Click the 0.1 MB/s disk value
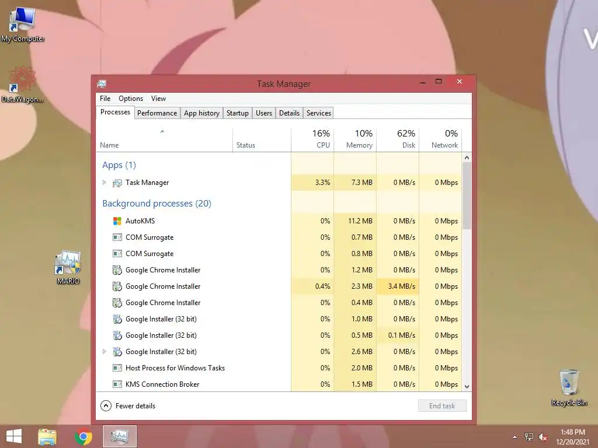Image resolution: width=598 pixels, height=448 pixels. (x=402, y=335)
